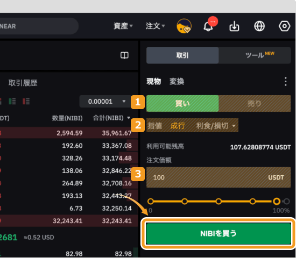Click the bid row with 82.98
The height and width of the screenshot is (258, 296).
coord(69,254)
